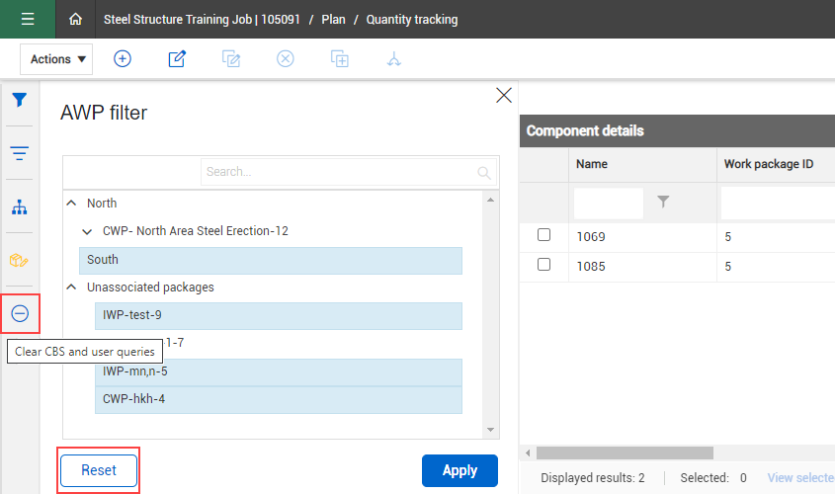Open the hierarchy tree sidebar icon
Image resolution: width=835 pixels, height=494 pixels.
tap(20, 207)
